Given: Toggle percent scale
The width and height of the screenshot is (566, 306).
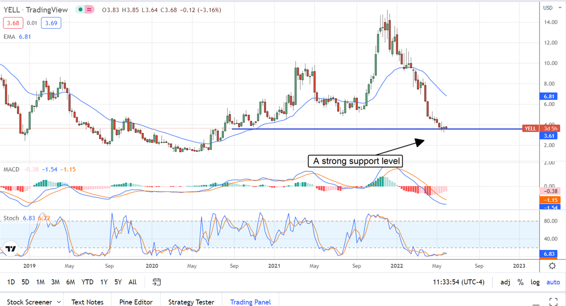Looking at the screenshot, I should coord(521,282).
